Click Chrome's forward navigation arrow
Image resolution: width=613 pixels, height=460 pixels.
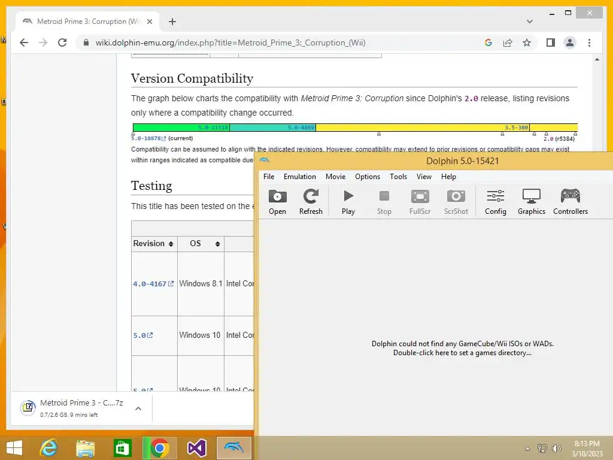[43, 43]
